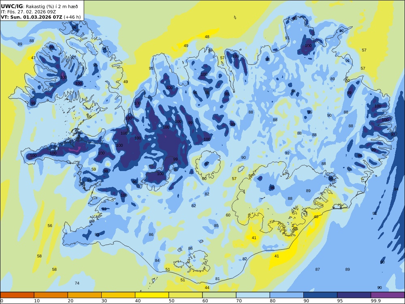
Task: Click the map value '84' in south Iceland
Action: 157,261
